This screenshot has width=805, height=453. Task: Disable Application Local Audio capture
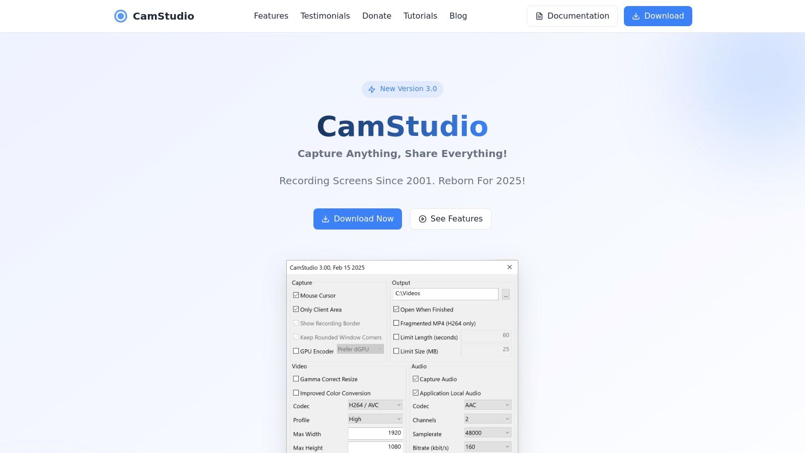coord(416,392)
